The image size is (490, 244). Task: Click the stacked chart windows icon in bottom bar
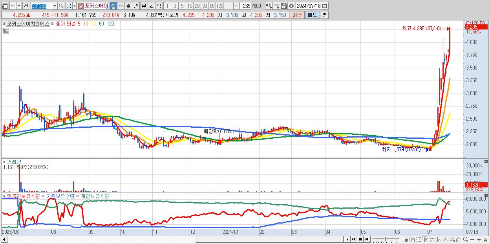pos(459,239)
